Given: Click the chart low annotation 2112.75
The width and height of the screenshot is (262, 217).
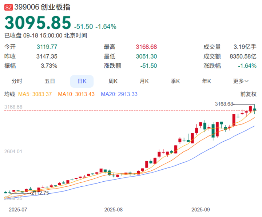Looking at the screenshot, I should 40,193.
